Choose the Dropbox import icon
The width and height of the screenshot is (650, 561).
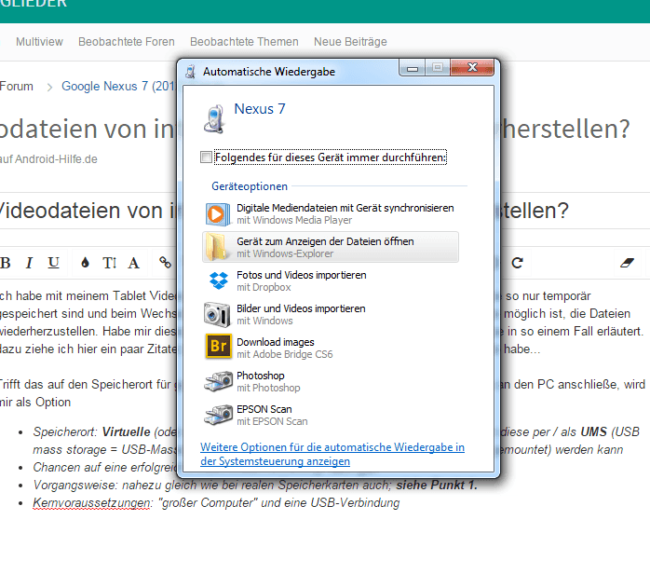tap(219, 280)
